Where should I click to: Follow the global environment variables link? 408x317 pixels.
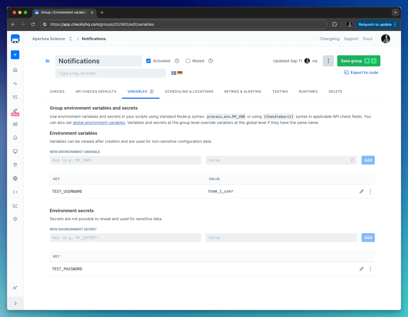pyautogui.click(x=99, y=123)
